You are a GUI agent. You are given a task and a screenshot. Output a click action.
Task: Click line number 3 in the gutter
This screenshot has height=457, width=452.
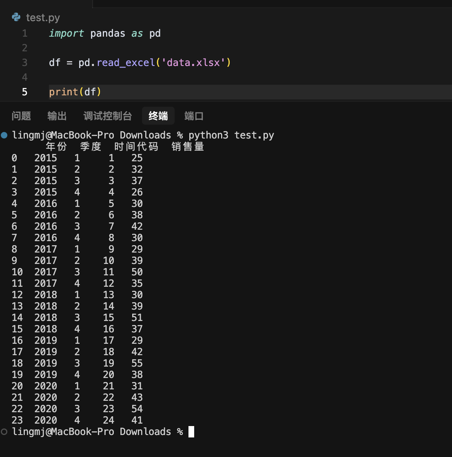pos(24,63)
